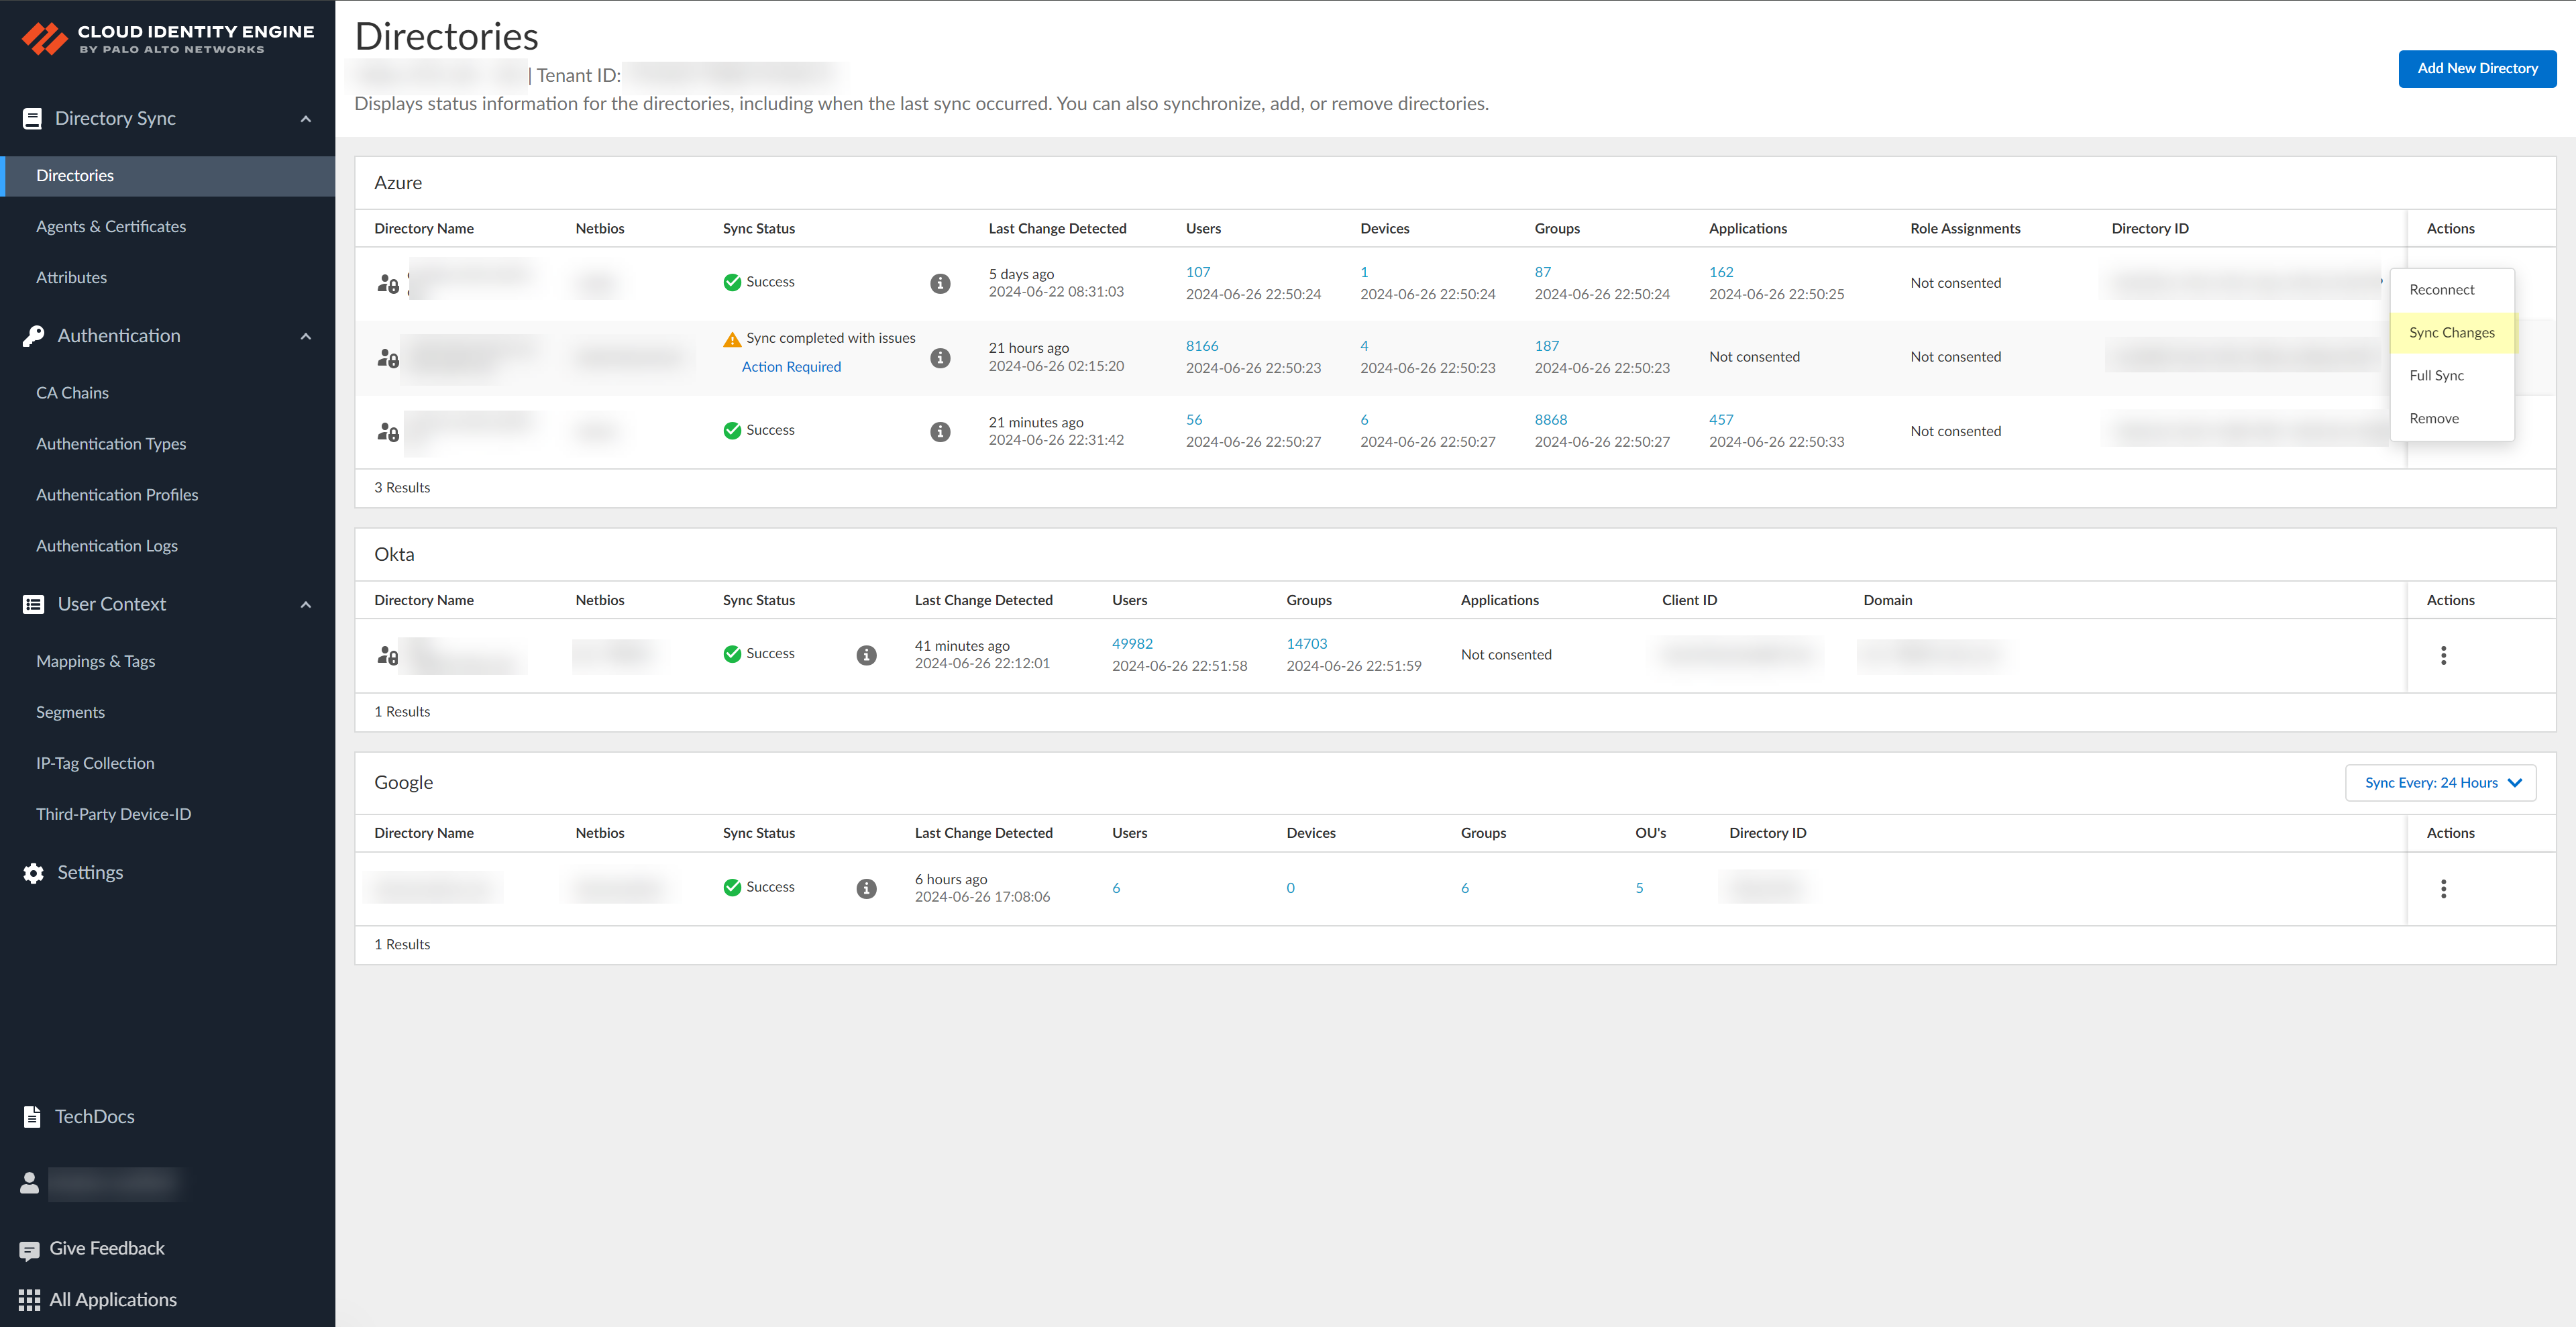
Task: Click the Cloud Identity Engine logo
Action: [x=45, y=39]
